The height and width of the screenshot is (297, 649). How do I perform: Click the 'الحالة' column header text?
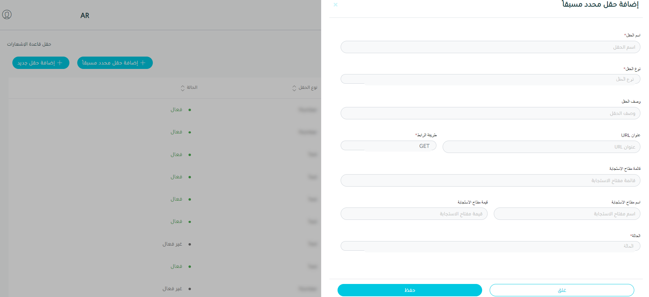coord(192,87)
